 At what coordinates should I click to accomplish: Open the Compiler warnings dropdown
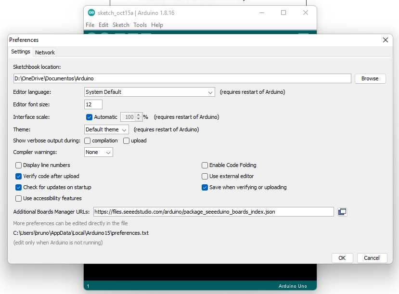(x=98, y=153)
